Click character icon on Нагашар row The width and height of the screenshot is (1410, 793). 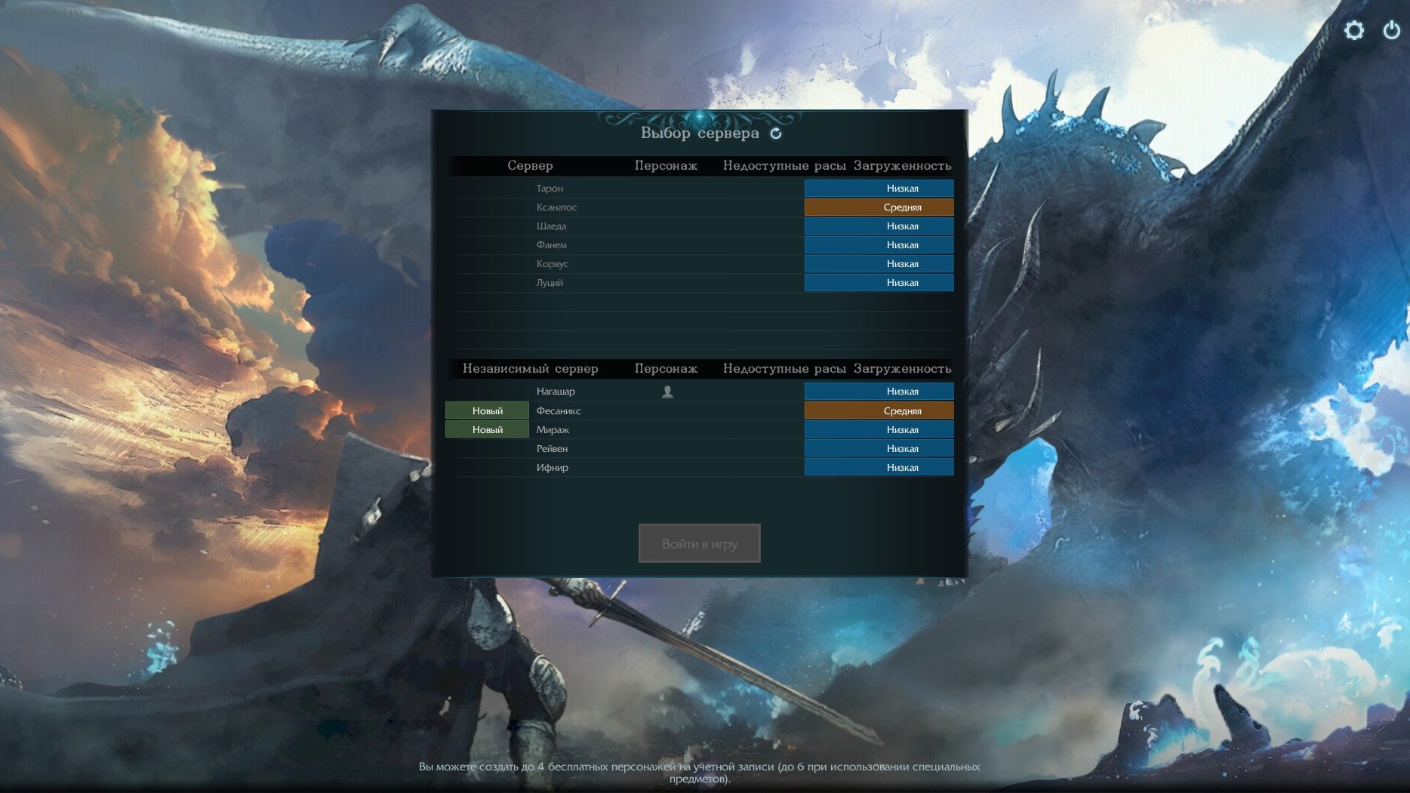(667, 392)
